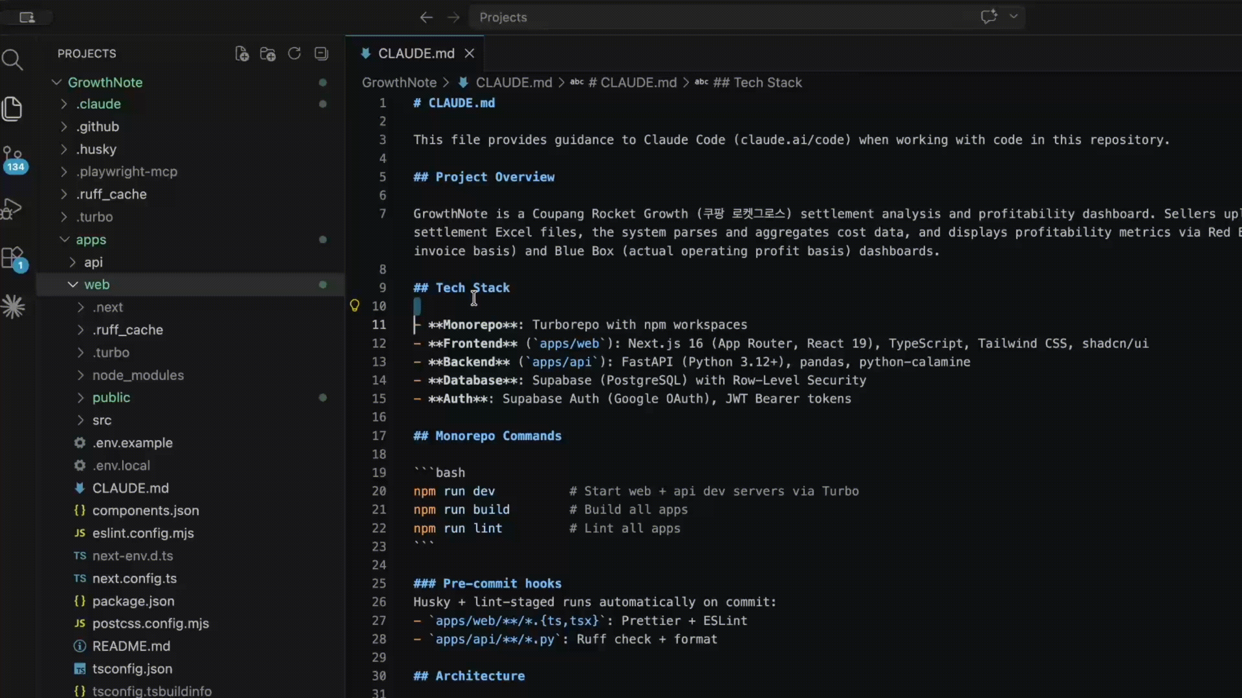Open dropdown arrow next to chat icon
Image resolution: width=1242 pixels, height=698 pixels.
click(x=1013, y=16)
